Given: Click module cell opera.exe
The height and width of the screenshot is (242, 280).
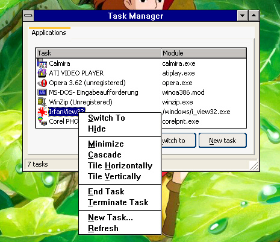Looking at the screenshot, I should pos(177,83).
